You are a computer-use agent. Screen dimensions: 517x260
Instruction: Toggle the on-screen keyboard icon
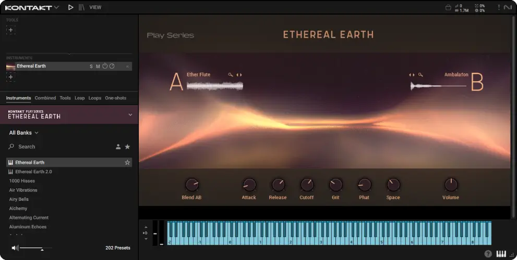501,254
